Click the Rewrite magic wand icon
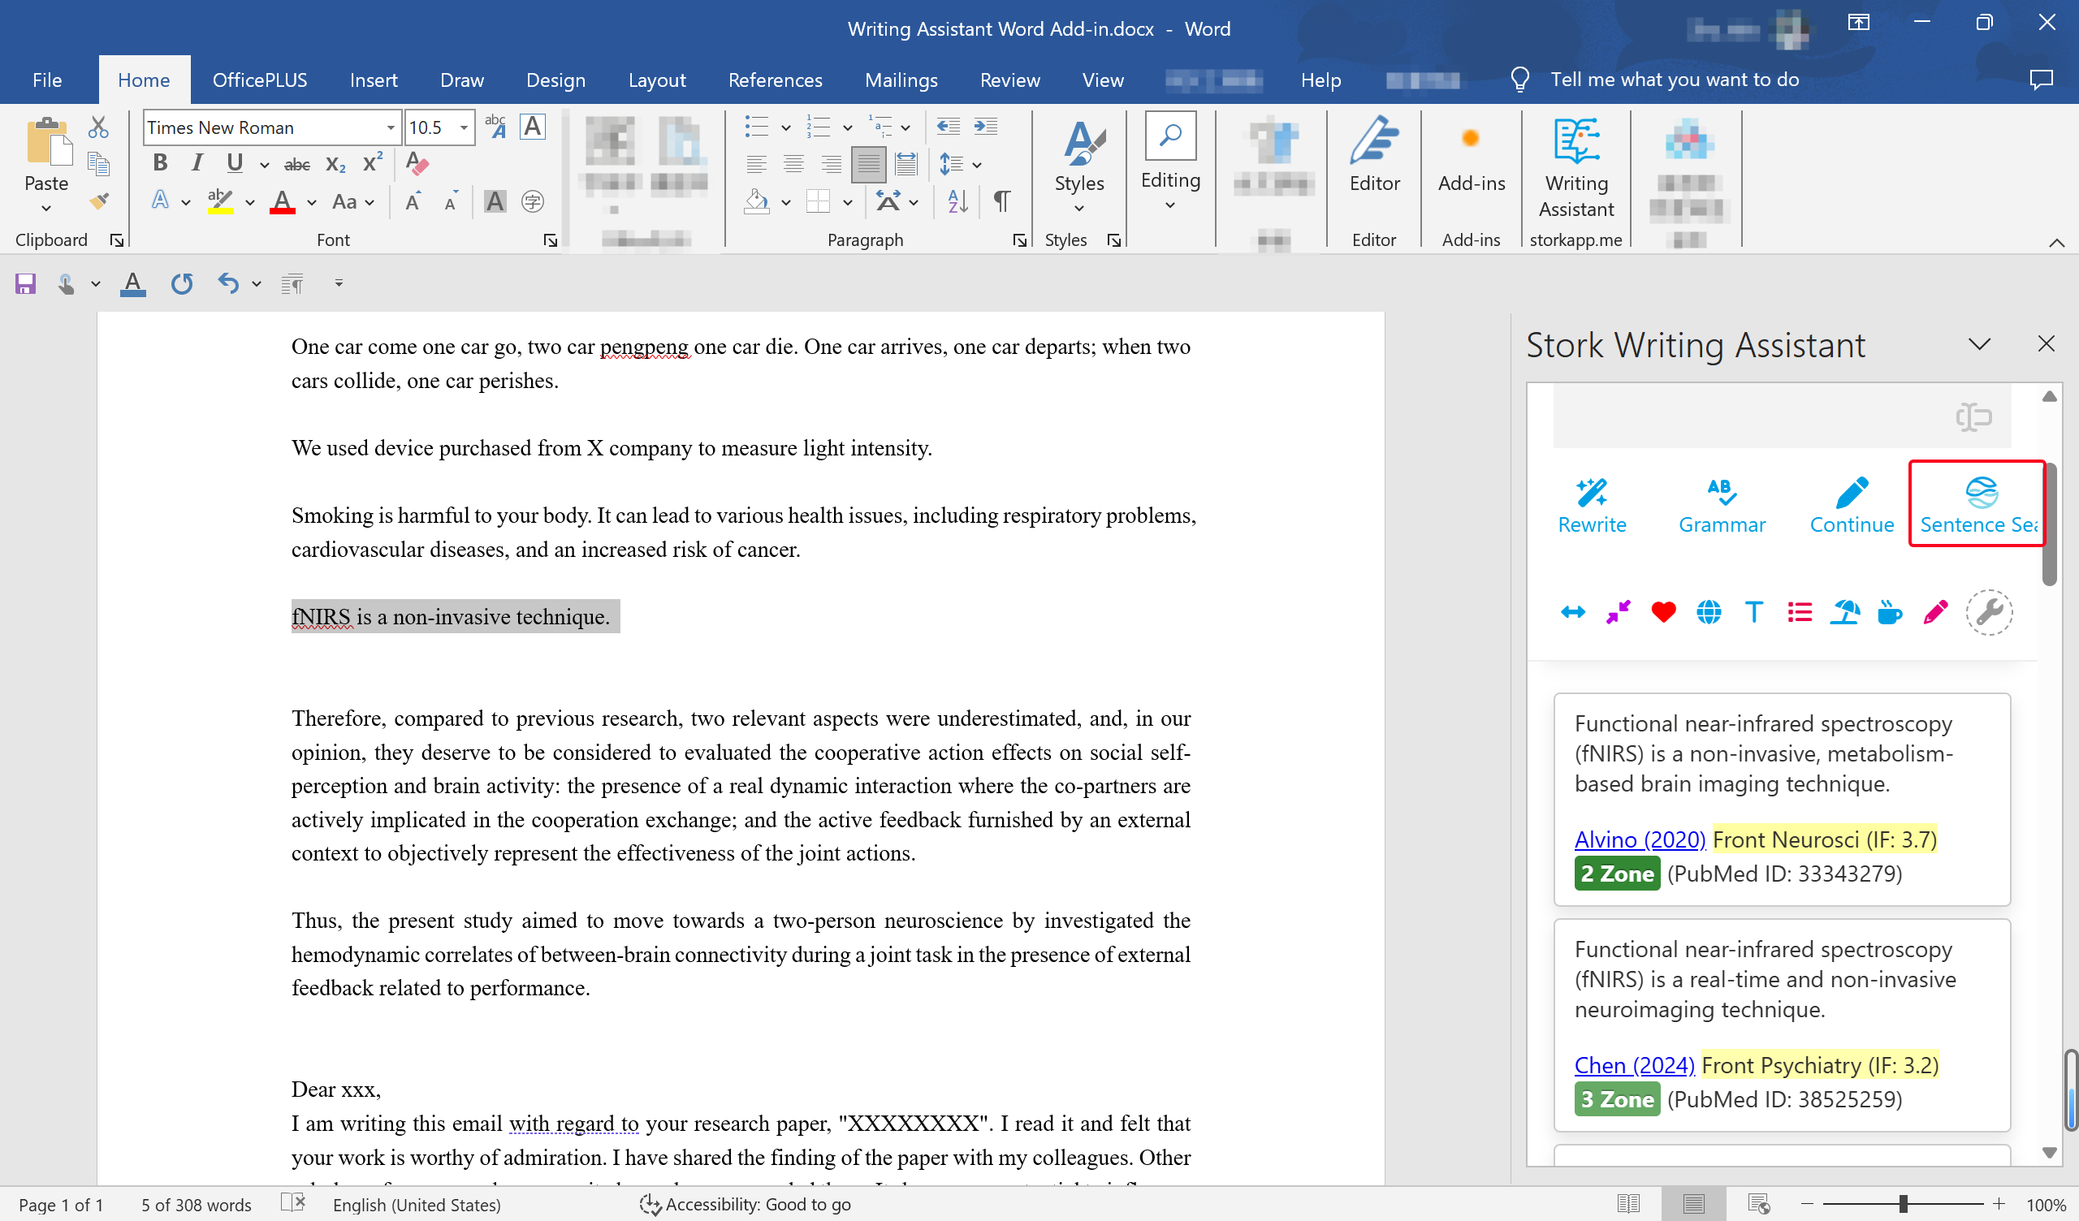2079x1221 pixels. click(1592, 494)
